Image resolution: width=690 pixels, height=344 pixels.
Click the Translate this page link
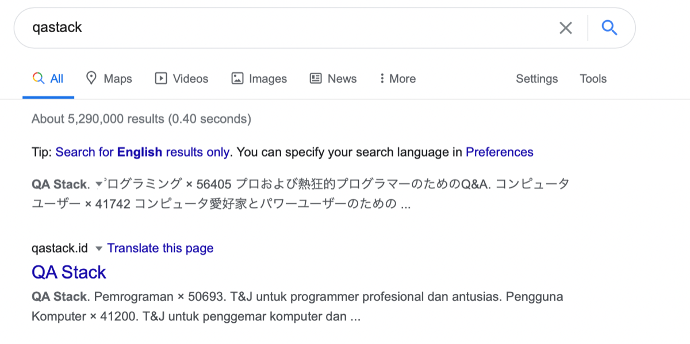[160, 248]
